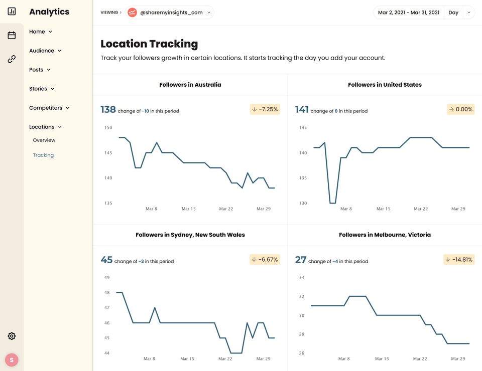Open settings gear icon
The height and width of the screenshot is (371, 482).
click(12, 336)
